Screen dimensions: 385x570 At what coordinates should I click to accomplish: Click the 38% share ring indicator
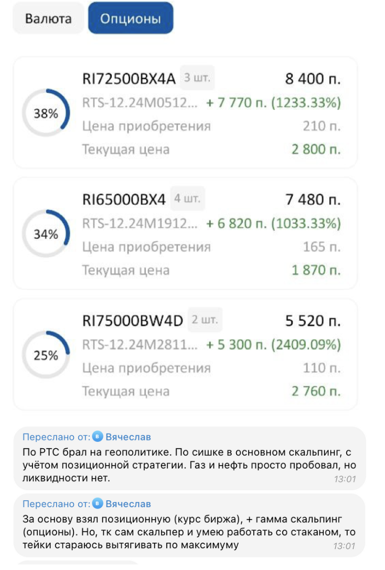coord(46,113)
